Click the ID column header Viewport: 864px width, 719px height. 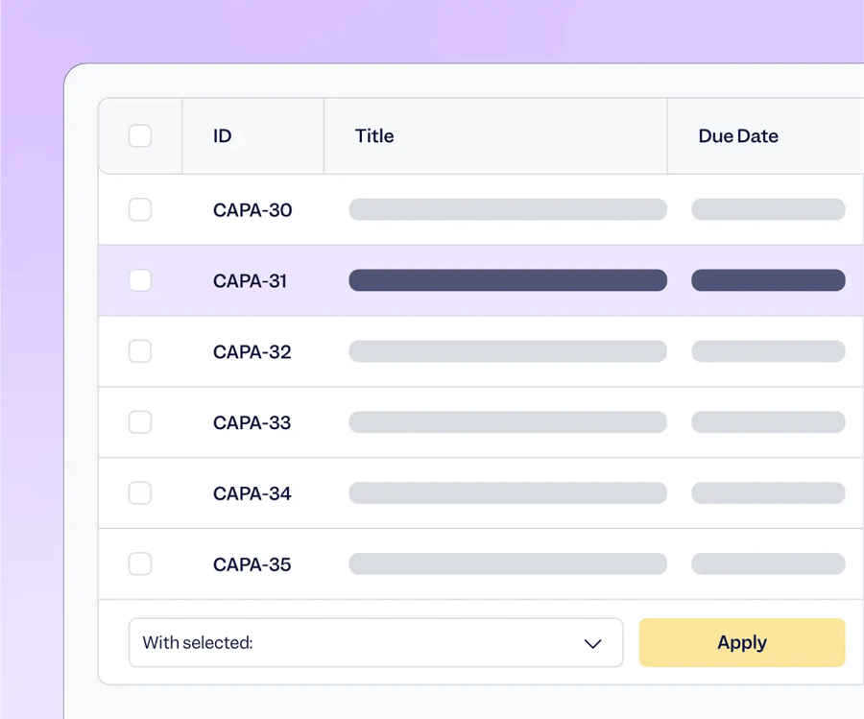coord(221,135)
